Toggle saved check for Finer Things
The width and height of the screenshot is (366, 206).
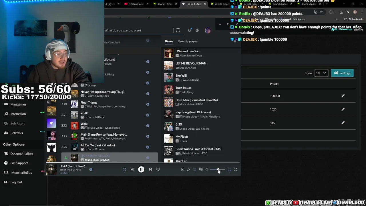pos(148,104)
